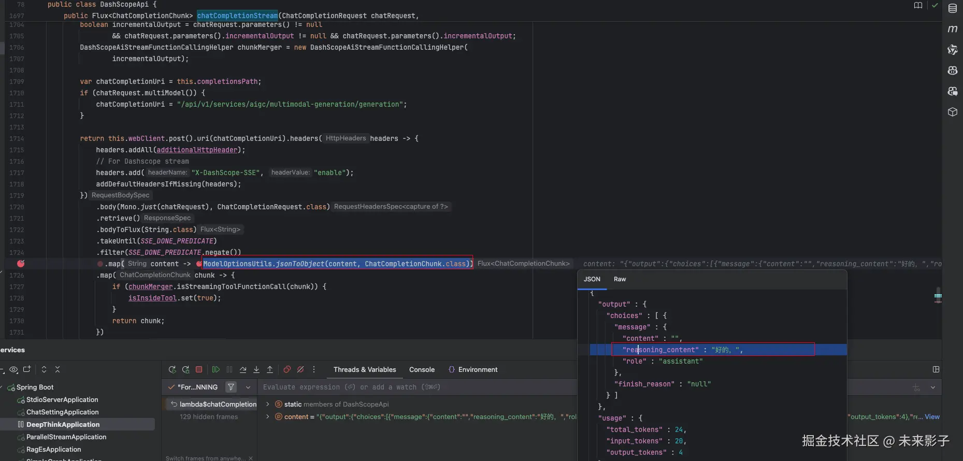This screenshot has height=461, width=963.
Task: Click the "total_tokens" : 24 JSON line
Action: click(x=646, y=429)
